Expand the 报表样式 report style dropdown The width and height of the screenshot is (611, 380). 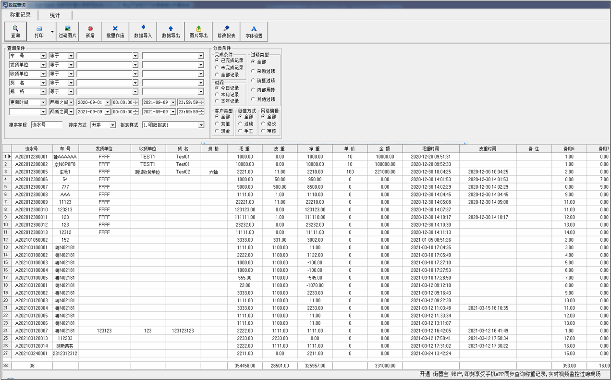[x=201, y=125]
